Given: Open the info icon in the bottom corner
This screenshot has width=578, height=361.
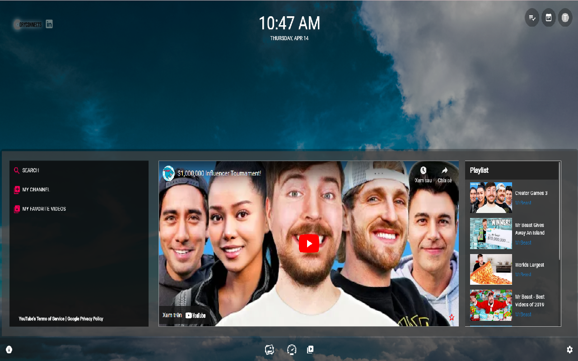Looking at the screenshot, I should coord(9,350).
